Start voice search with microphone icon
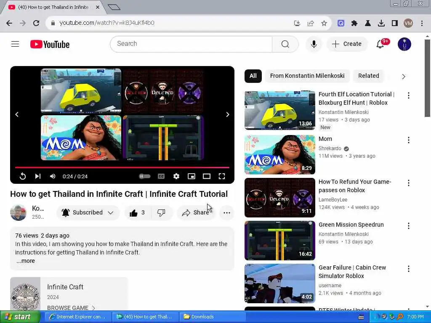Viewport: 431px width, 323px height. click(314, 44)
